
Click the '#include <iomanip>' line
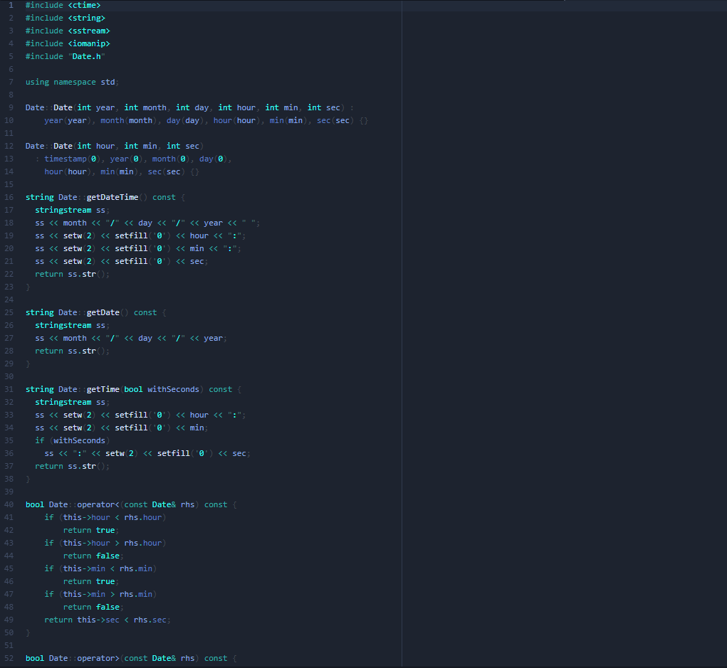(68, 43)
